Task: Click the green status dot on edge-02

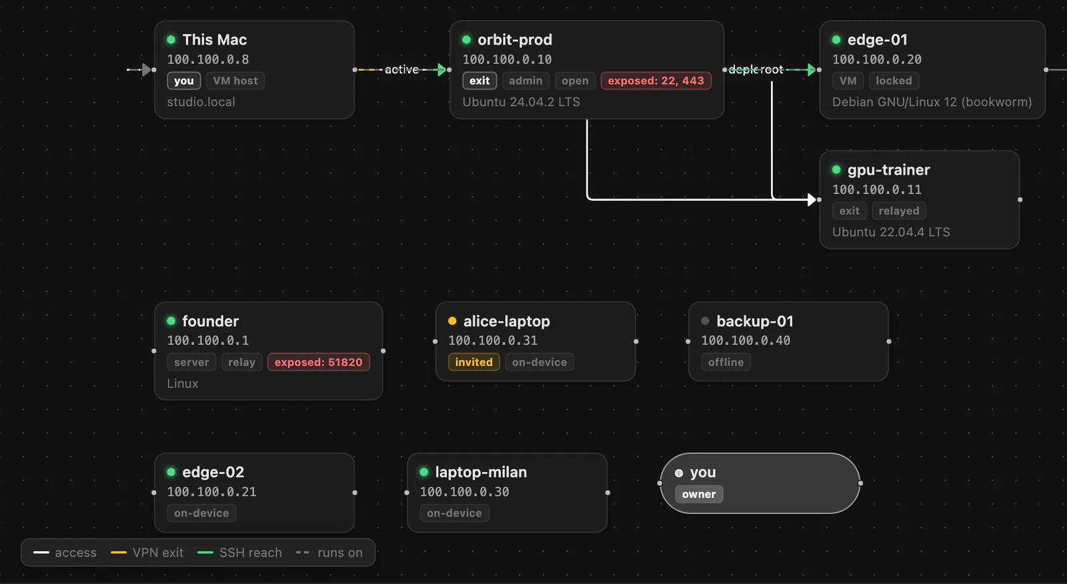Action: coord(171,472)
